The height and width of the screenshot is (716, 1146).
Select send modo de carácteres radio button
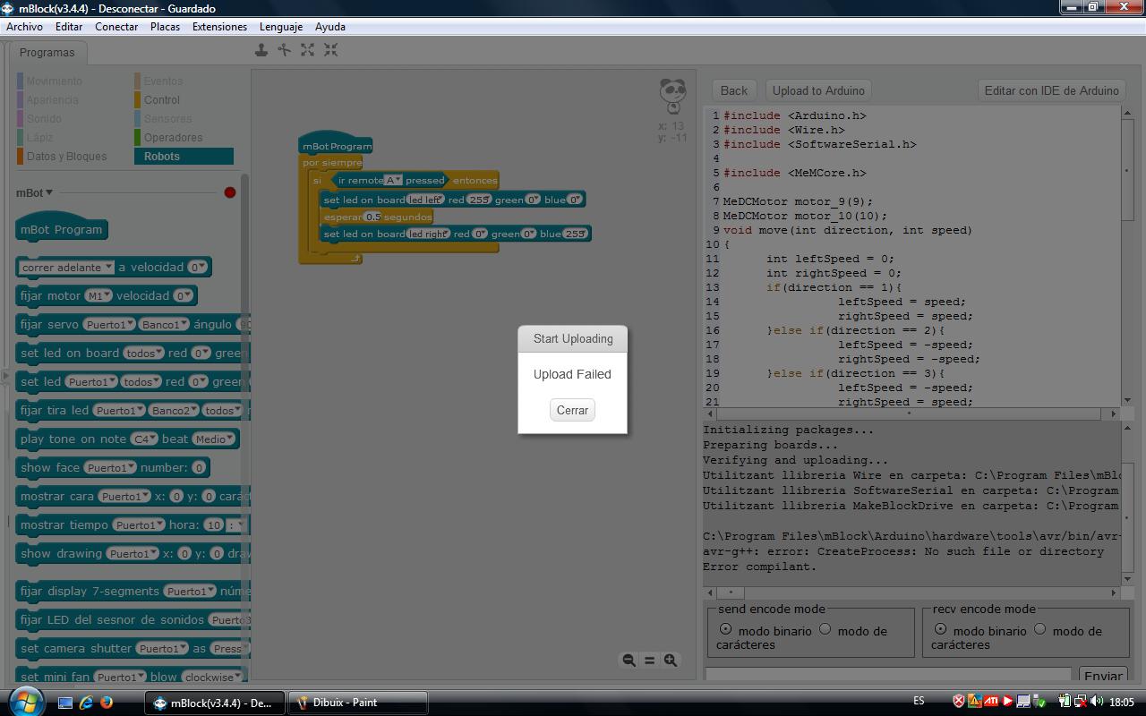pos(825,629)
